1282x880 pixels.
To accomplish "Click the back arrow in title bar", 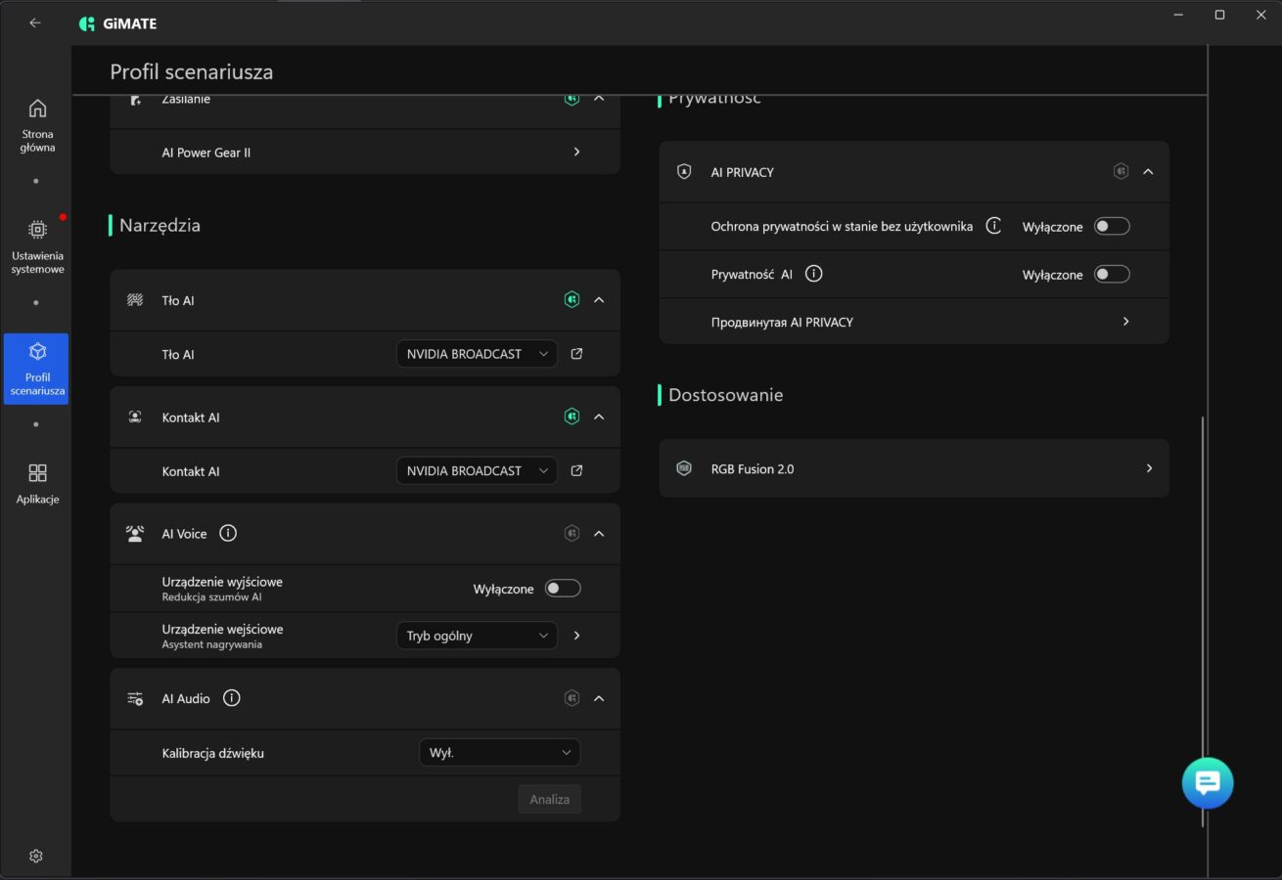I will tap(35, 22).
